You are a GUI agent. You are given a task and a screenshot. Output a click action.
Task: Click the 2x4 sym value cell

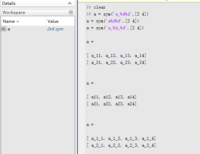[55, 29]
